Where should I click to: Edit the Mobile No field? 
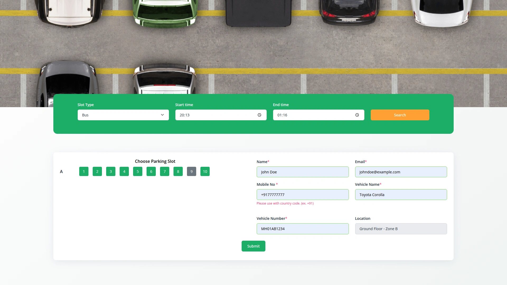click(x=302, y=195)
